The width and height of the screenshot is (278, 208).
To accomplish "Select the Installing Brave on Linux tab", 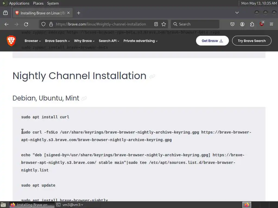I will click(x=43, y=13).
